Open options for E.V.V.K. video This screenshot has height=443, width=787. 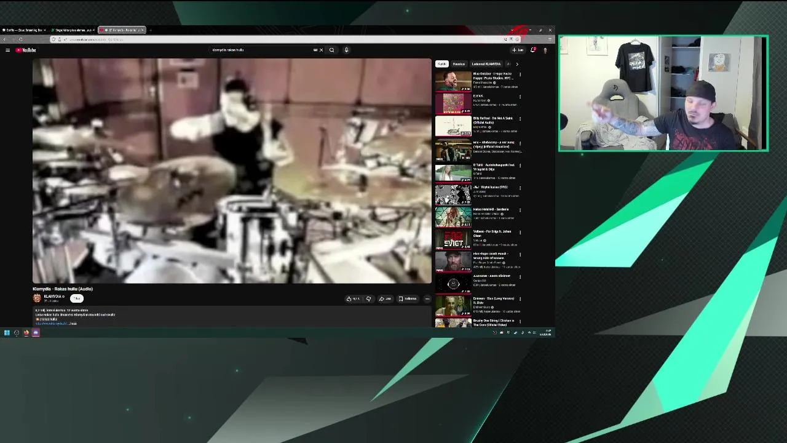coord(520,97)
